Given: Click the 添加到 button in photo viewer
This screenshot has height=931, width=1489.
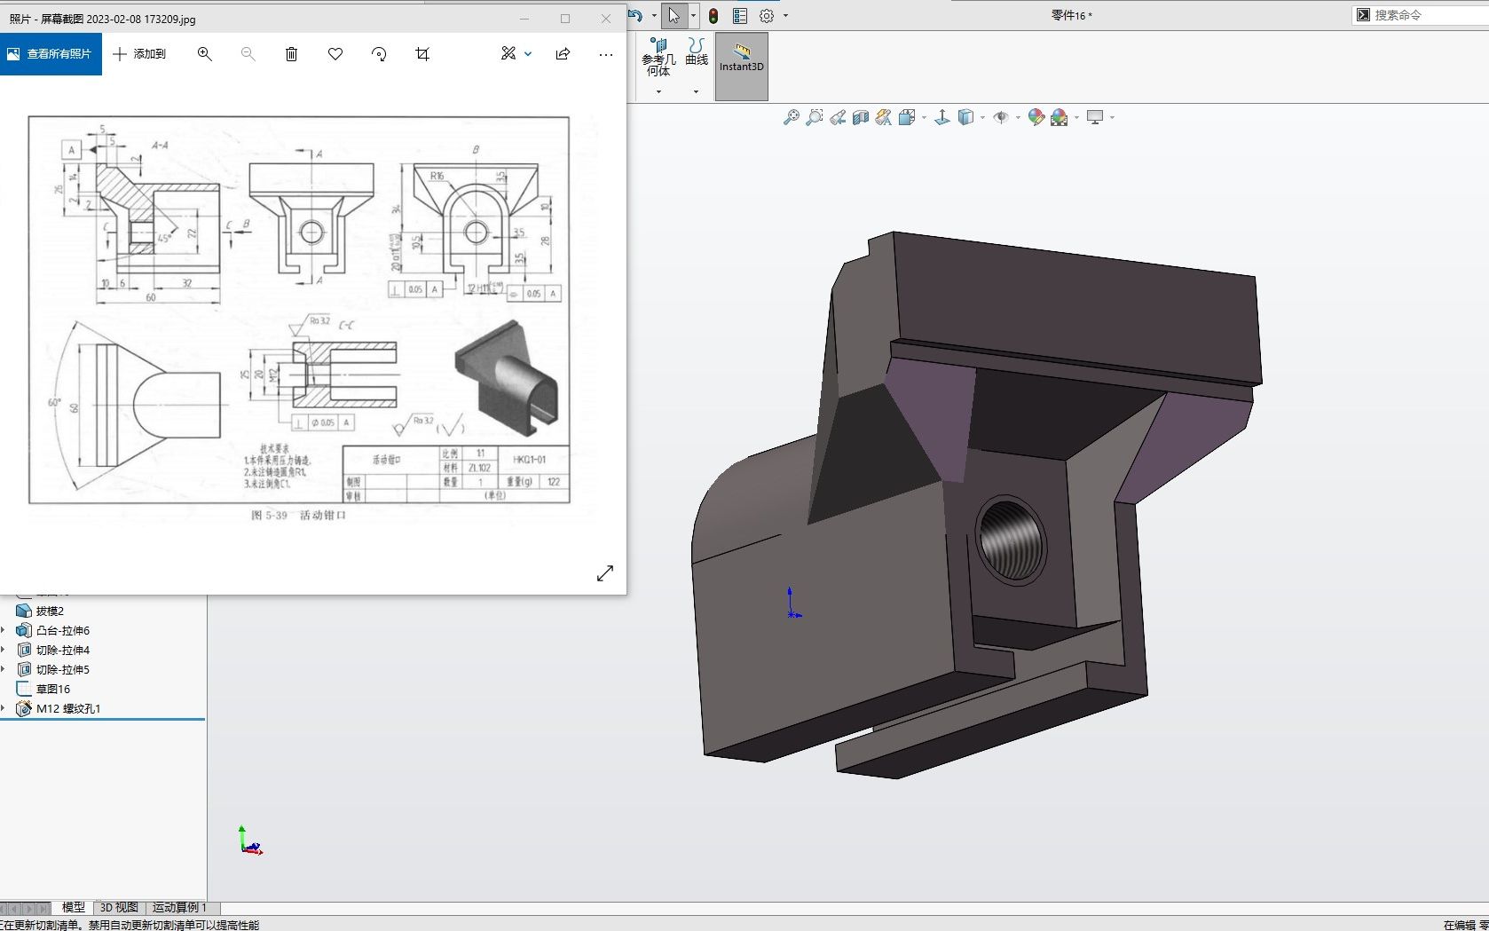Looking at the screenshot, I should click(139, 54).
